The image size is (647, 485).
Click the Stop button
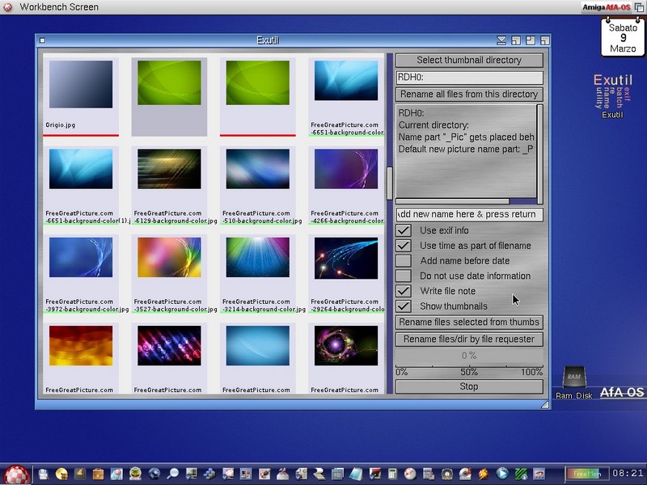tap(469, 387)
